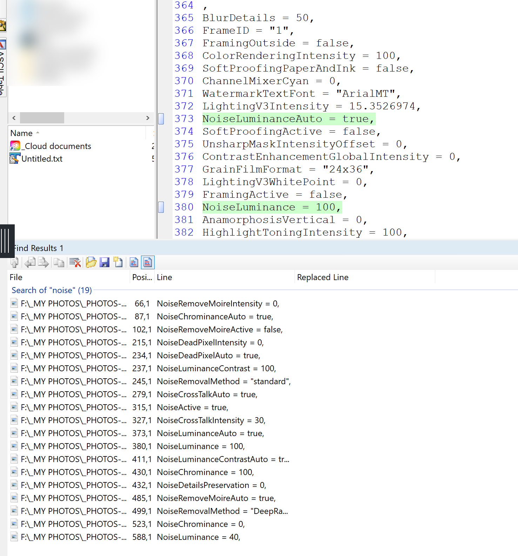This screenshot has height=556, width=518.
Task: Click the next result arrow icon
Action: pyautogui.click(x=43, y=262)
